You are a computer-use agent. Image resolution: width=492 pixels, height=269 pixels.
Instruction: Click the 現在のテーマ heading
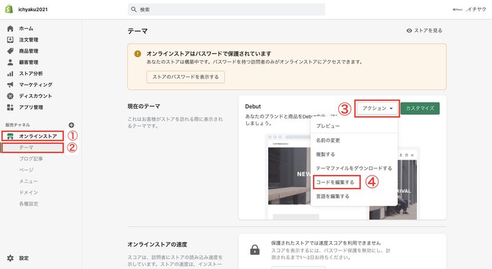click(x=144, y=106)
